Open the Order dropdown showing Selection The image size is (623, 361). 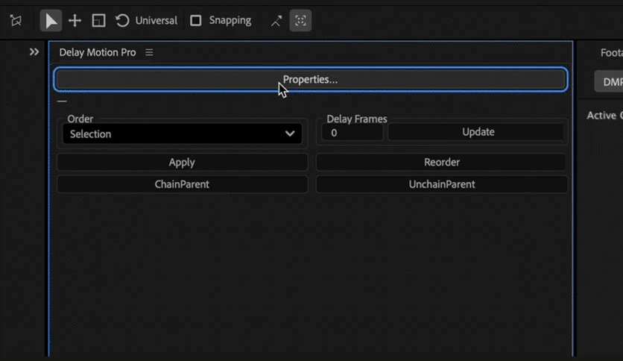182,134
